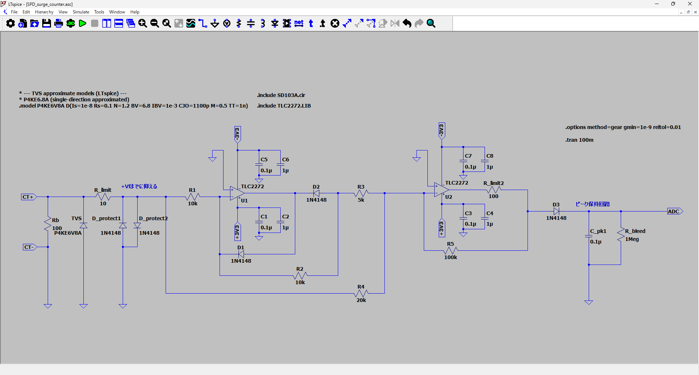
Task: Activate the Draw Wire tool
Action: point(203,24)
